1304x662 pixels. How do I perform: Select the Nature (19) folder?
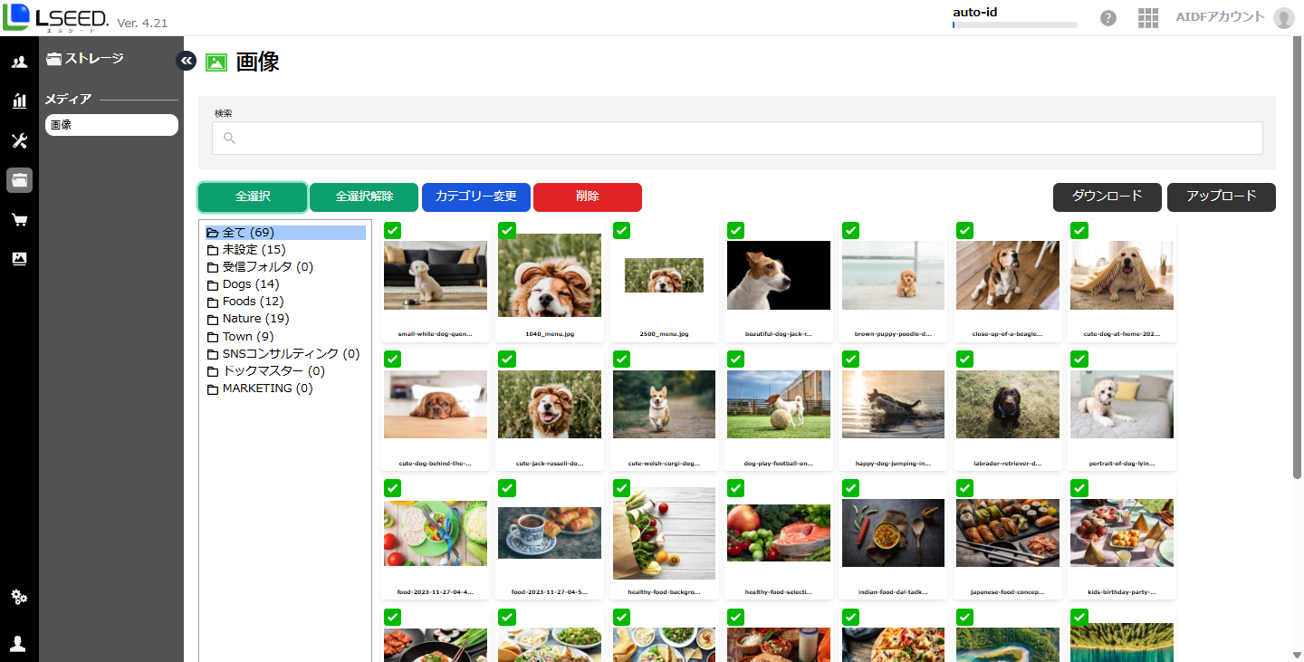[254, 319]
